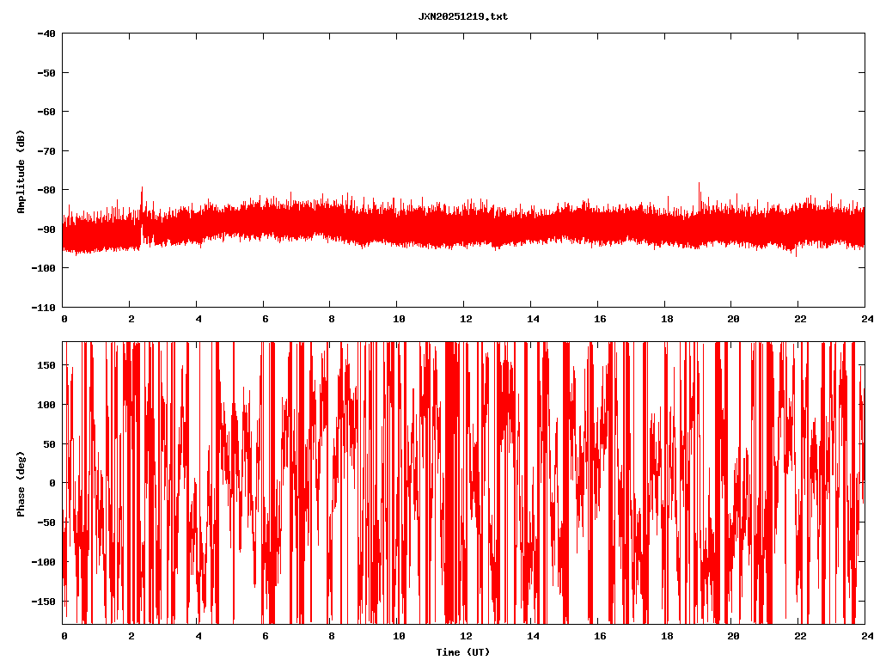Click the Phase (deg) axis label
The image size is (880, 660).
coord(21,483)
